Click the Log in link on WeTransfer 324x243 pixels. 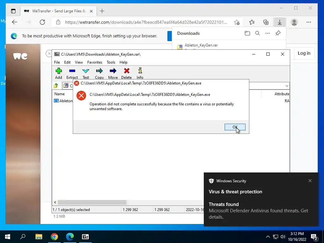click(x=304, y=53)
